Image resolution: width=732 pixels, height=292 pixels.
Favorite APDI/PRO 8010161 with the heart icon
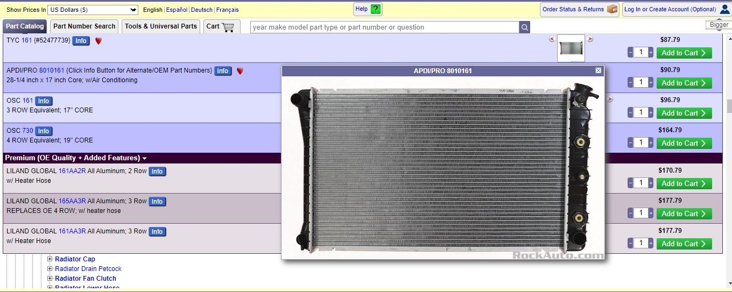[x=240, y=71]
